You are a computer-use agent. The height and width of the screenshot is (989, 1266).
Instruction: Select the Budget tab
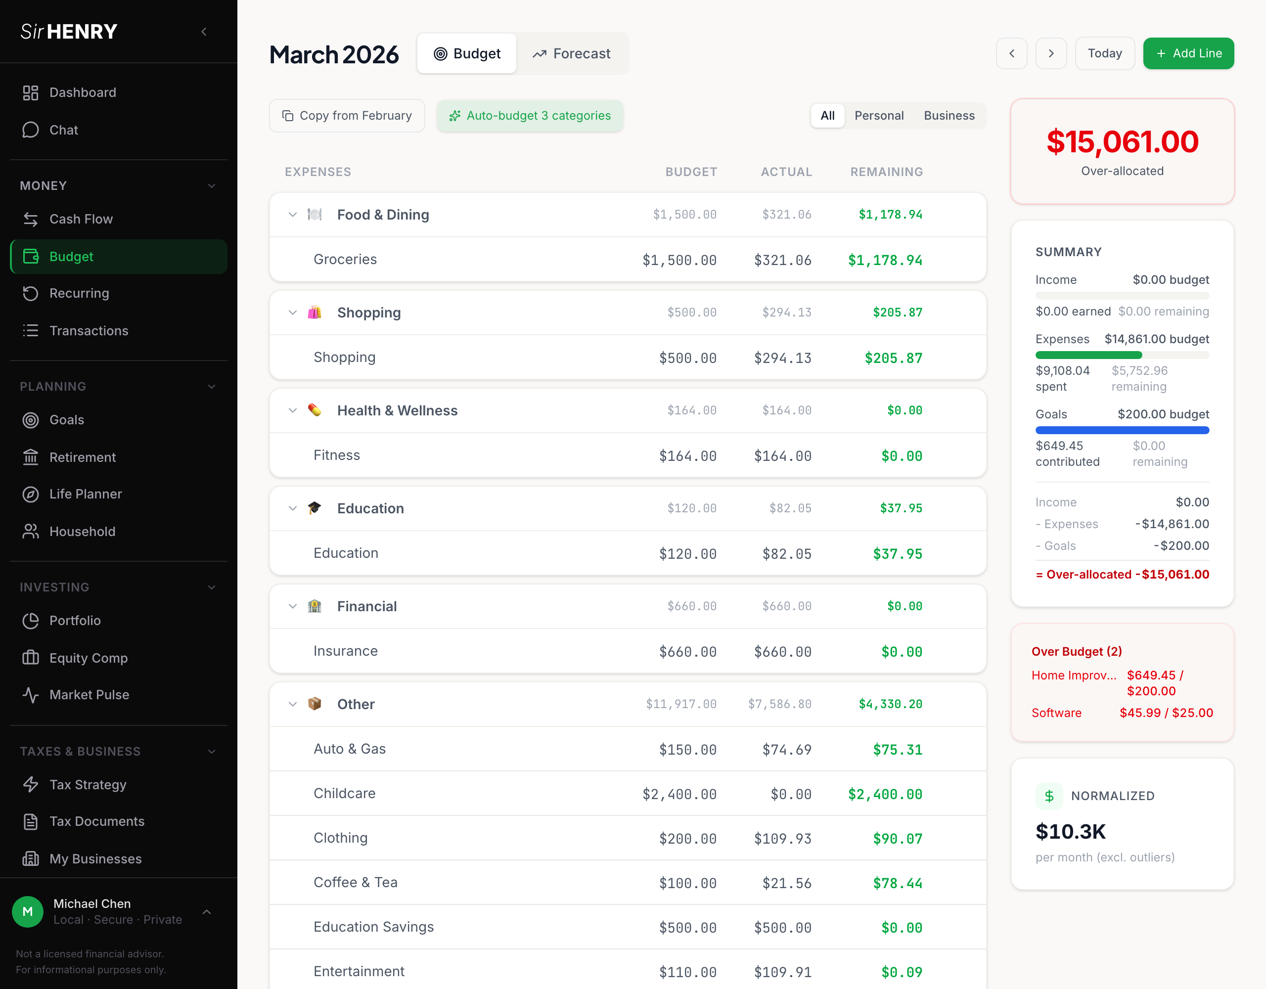tap(467, 53)
